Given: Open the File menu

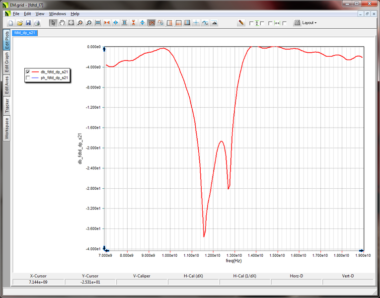Looking at the screenshot, I should [x=16, y=13].
